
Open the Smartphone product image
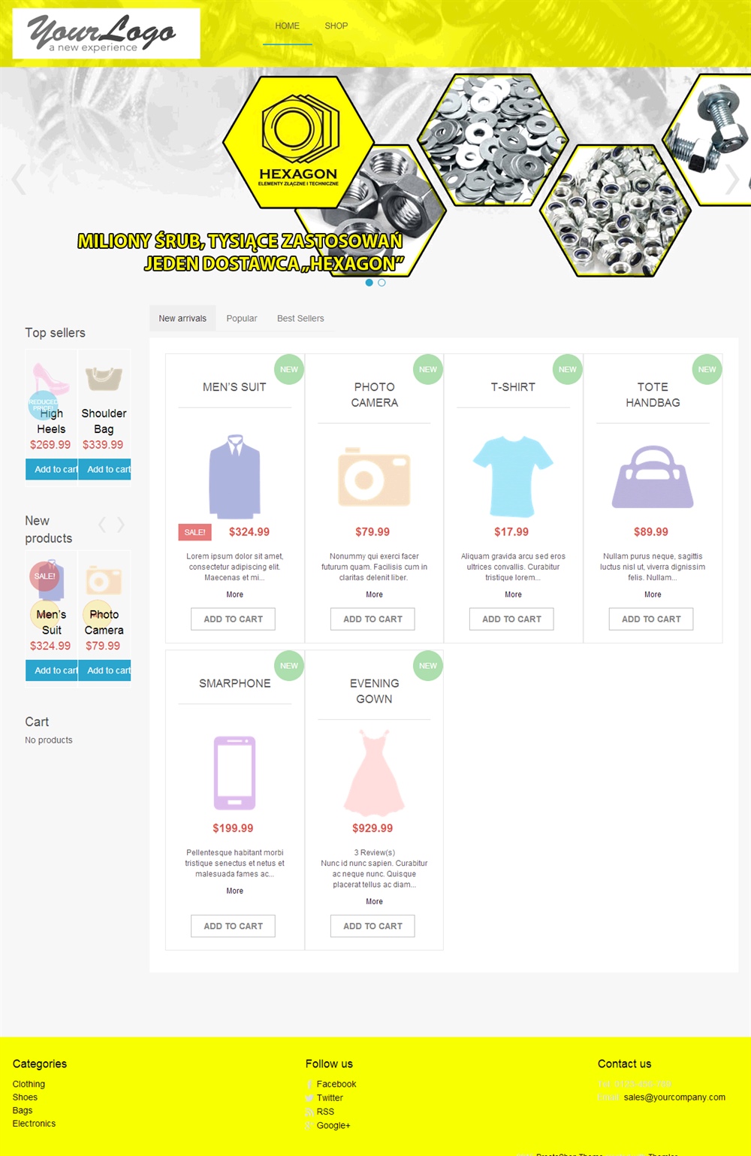click(234, 773)
